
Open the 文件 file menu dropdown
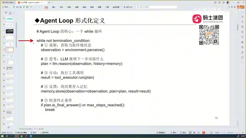[6, 7]
